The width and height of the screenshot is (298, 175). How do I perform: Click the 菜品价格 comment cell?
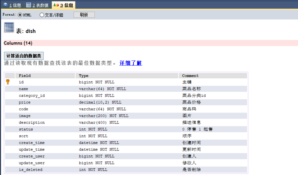pyautogui.click(x=213, y=102)
